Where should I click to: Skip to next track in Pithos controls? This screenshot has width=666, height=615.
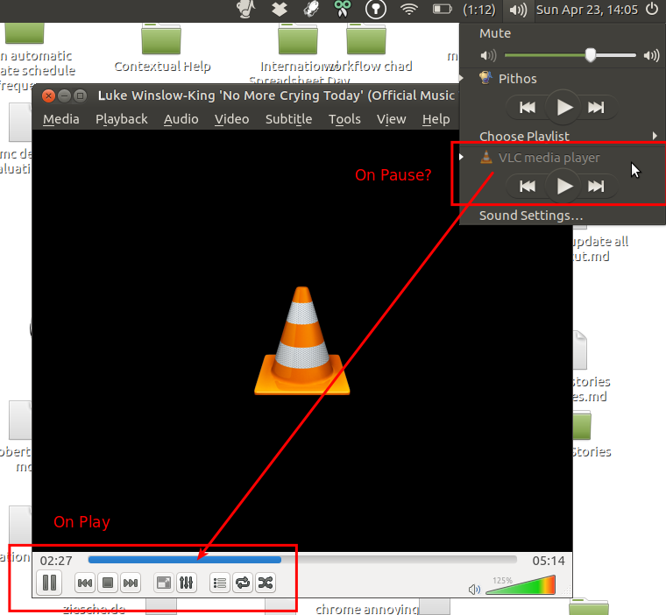point(597,108)
